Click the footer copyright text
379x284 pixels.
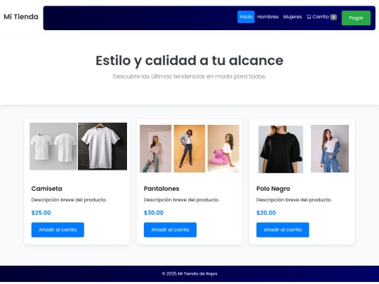[189, 273]
